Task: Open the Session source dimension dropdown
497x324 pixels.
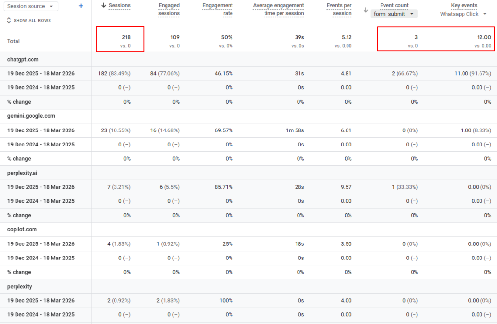Action: 32,6
